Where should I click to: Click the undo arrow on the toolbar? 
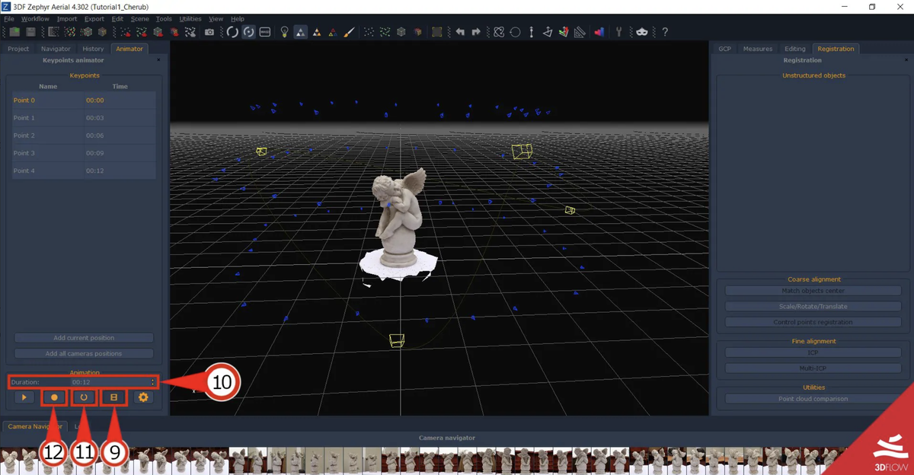click(462, 32)
